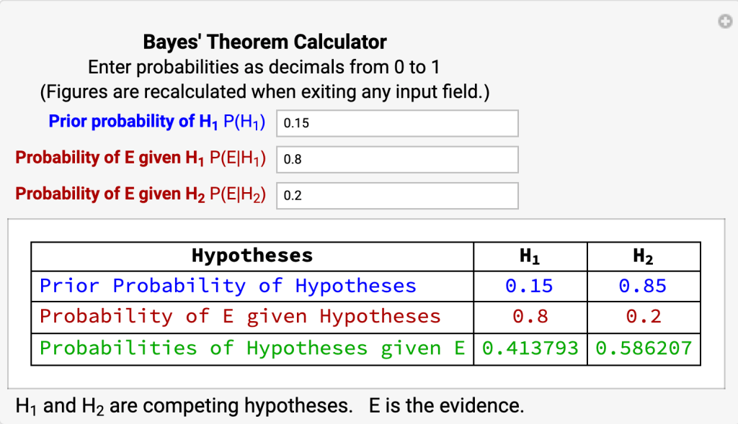Click the 'Prior Probability of Hypotheses' row label
738x424 pixels.
tap(228, 287)
